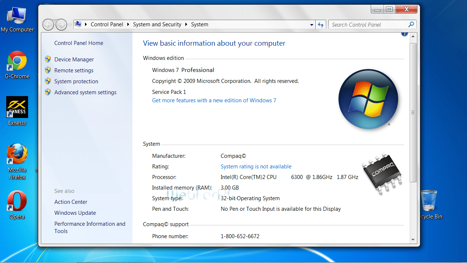467x263 pixels.
Task: Open Get more features with Windows 7 link
Action: 214,100
